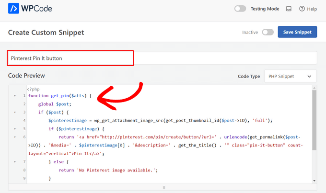Viewport: 326px width, 193px height.
Task: Open the Help question mark icon
Action: pos(302,9)
